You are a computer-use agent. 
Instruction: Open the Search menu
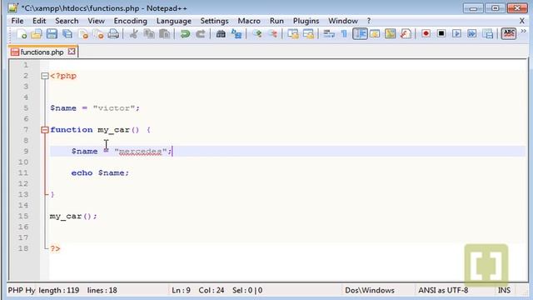(x=67, y=21)
